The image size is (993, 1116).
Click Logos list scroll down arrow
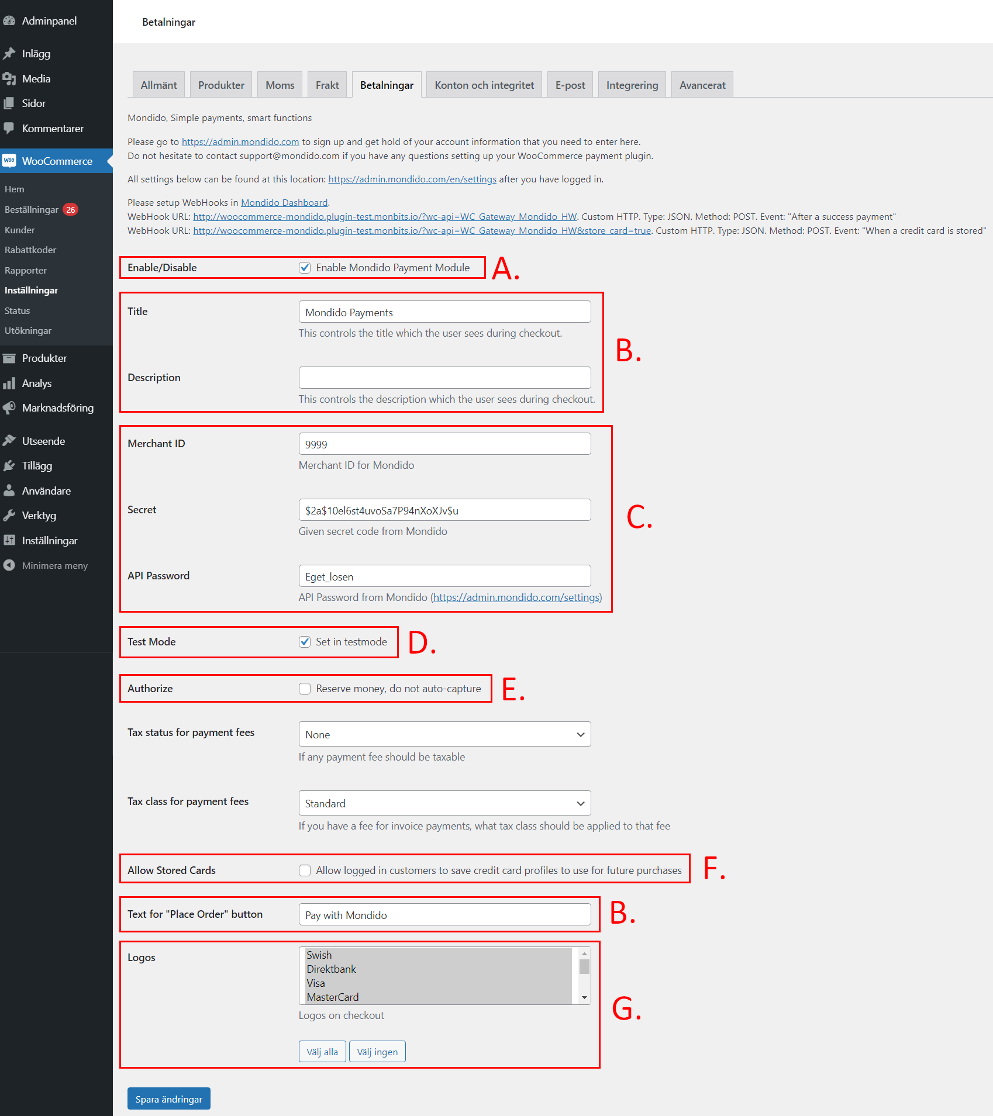coord(584,998)
